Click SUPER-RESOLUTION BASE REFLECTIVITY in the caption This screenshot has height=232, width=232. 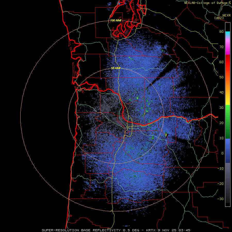pyautogui.click(x=81, y=230)
